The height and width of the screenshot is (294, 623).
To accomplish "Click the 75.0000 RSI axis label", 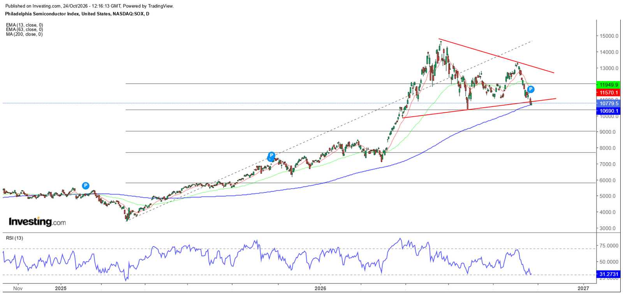I will (x=609, y=246).
